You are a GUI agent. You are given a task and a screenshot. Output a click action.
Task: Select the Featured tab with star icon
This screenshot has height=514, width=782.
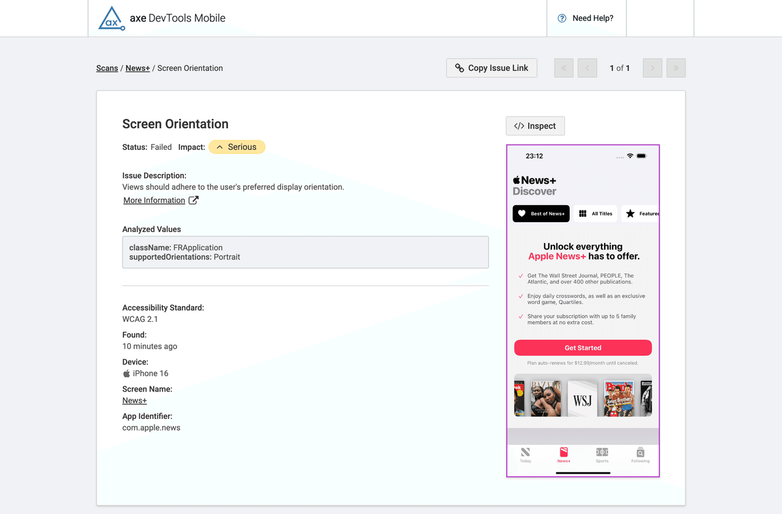pos(641,214)
